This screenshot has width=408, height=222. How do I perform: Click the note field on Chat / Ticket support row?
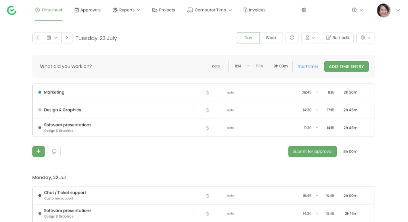point(231,195)
